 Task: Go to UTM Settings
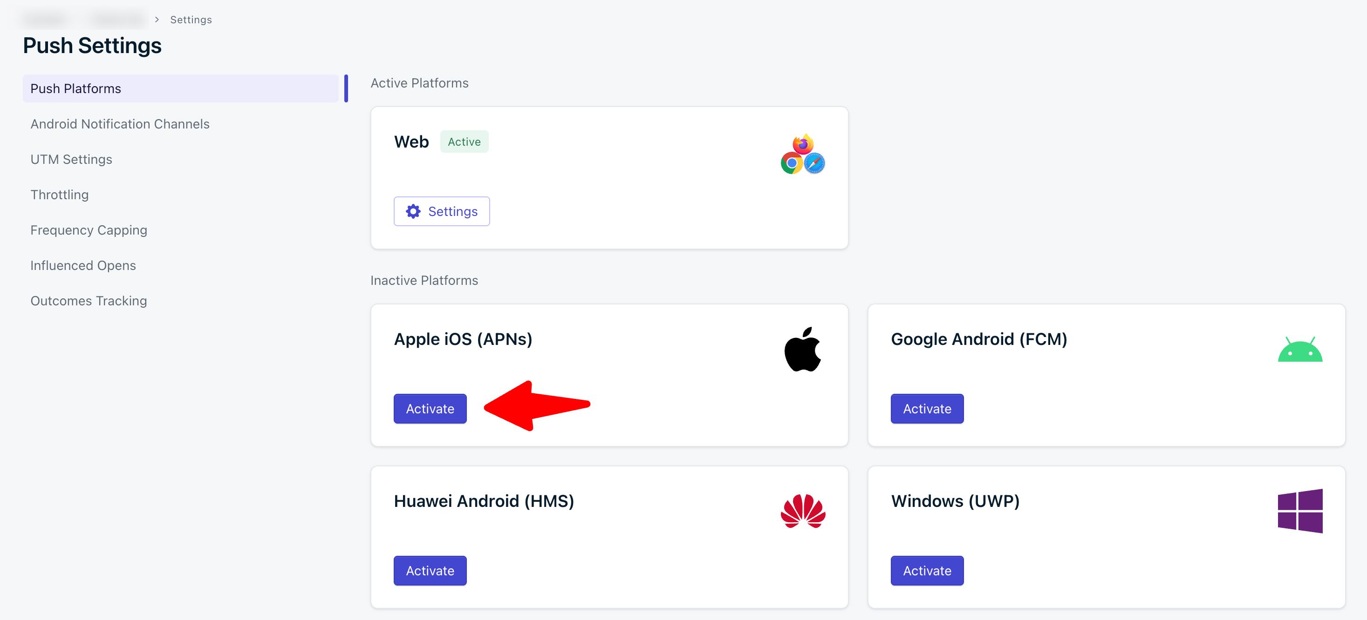[71, 160]
